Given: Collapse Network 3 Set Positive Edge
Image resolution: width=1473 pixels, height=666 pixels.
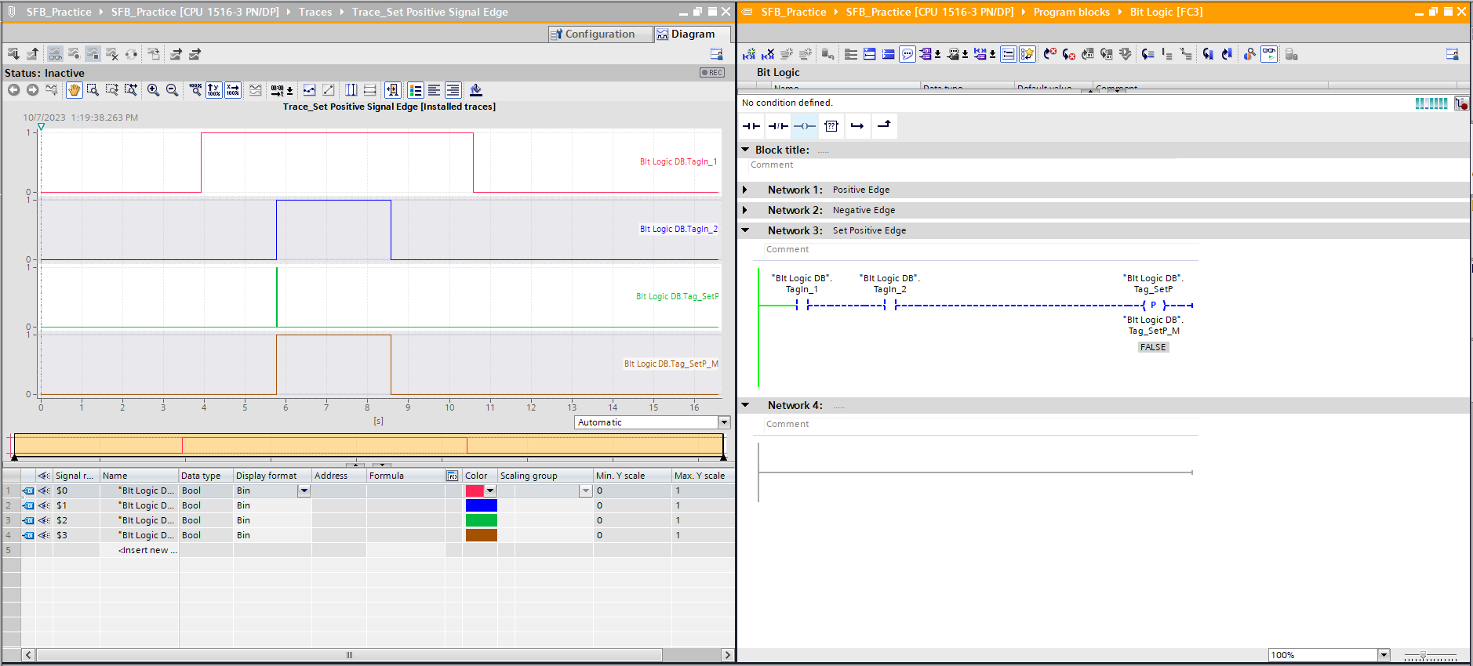Looking at the screenshot, I should (745, 230).
